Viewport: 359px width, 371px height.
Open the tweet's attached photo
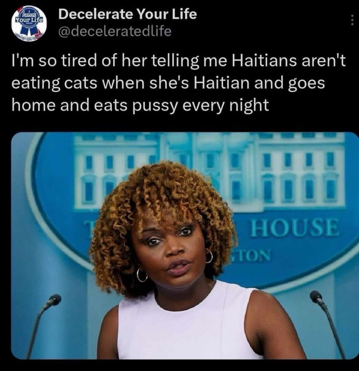[185, 246]
